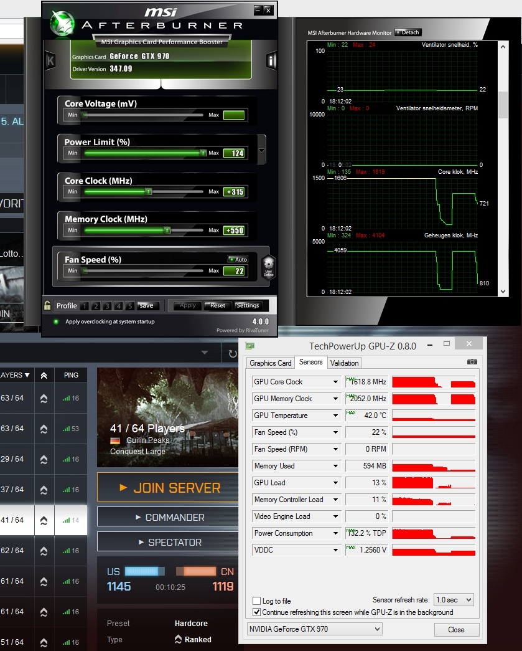Click the Afterburner profile save button
Image resolution: width=522 pixels, height=651 pixels.
(x=146, y=306)
